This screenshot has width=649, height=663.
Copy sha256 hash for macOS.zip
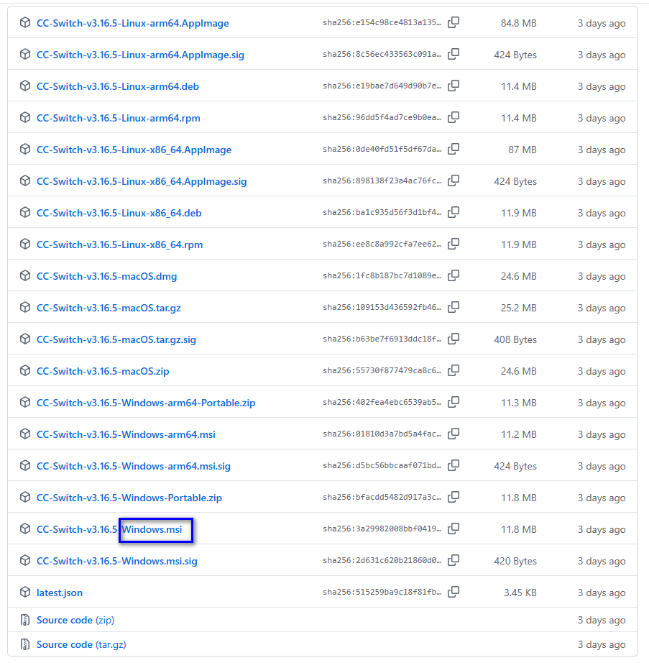point(454,371)
